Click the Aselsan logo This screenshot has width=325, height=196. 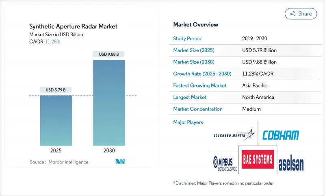291,164
